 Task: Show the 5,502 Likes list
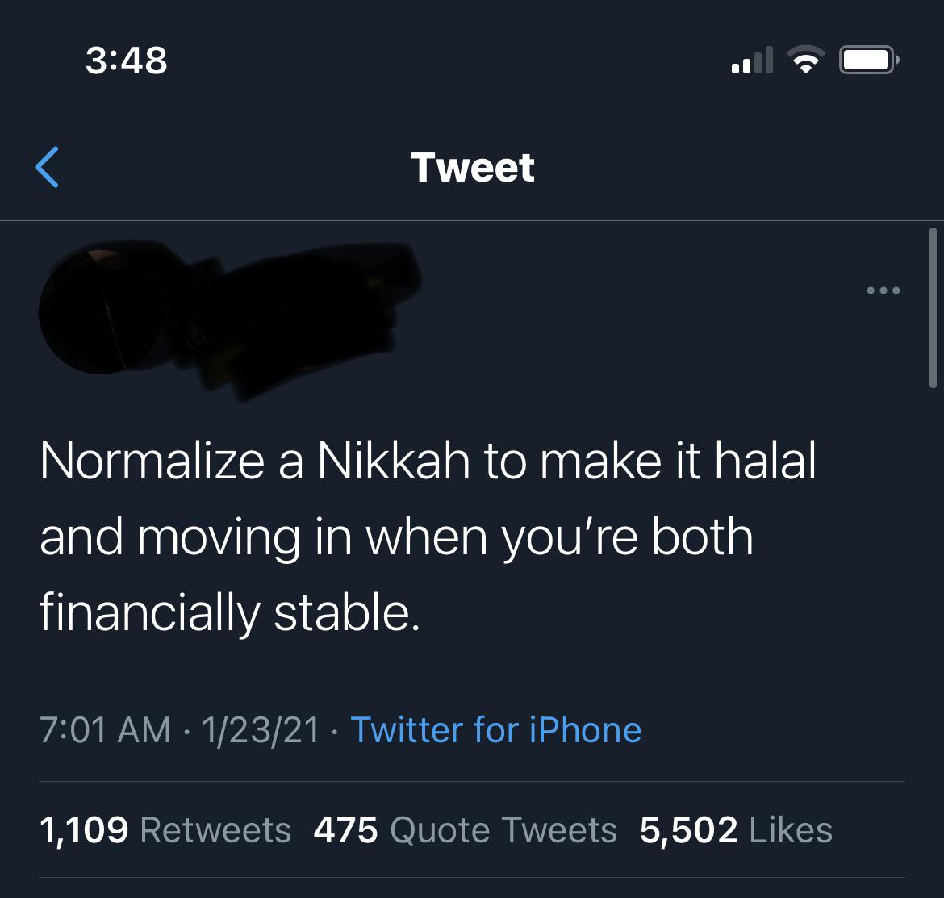(736, 830)
